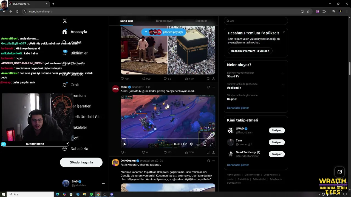This screenshot has height=197, width=351.
Task: Follow LIVAD with Takip et
Action: pos(277,131)
